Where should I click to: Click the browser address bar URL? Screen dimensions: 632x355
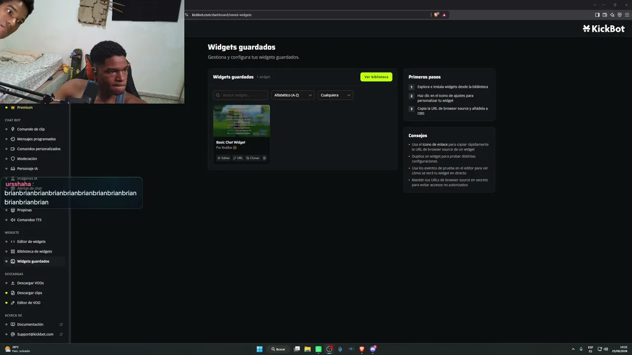[222, 15]
